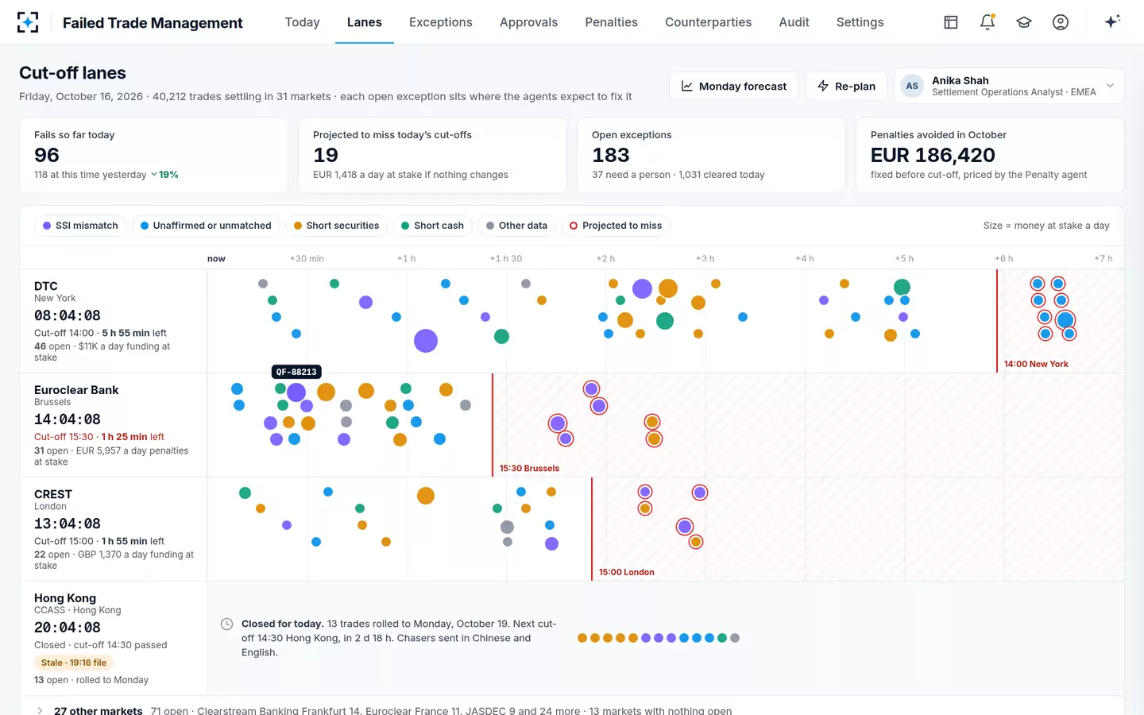Toggle the Projected to miss filter

click(616, 226)
